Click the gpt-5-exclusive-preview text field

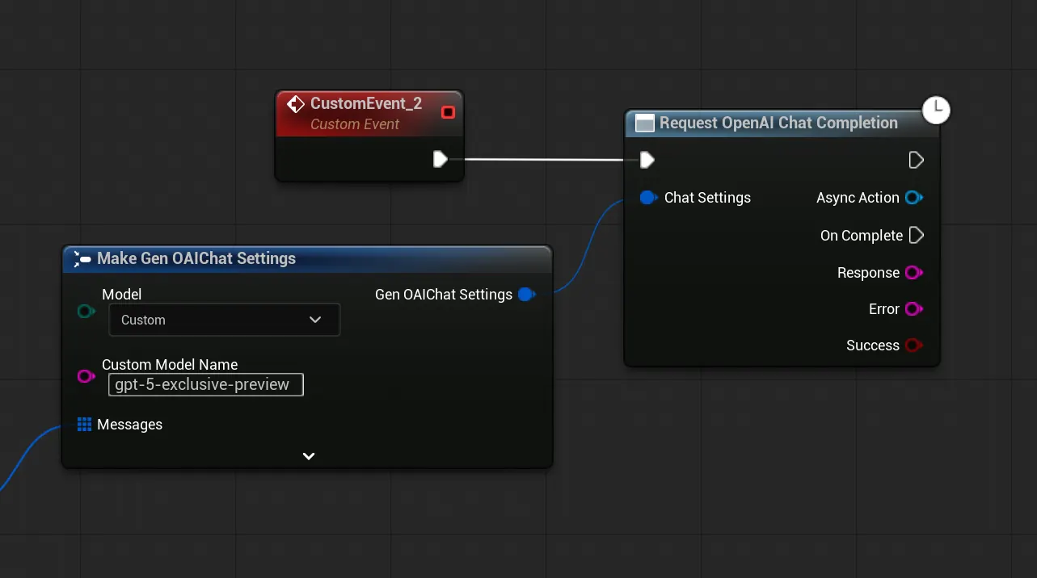(x=206, y=384)
